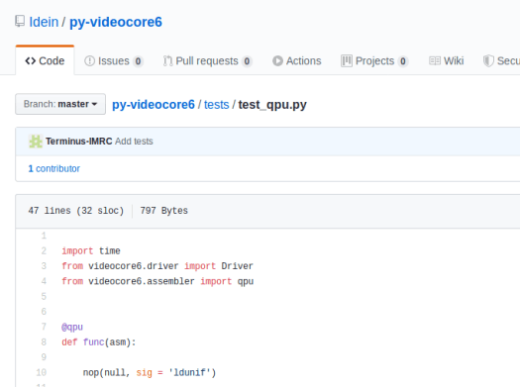The width and height of the screenshot is (520, 387).
Task: Click the Terminus-IMRC avatar image
Action: tap(36, 142)
